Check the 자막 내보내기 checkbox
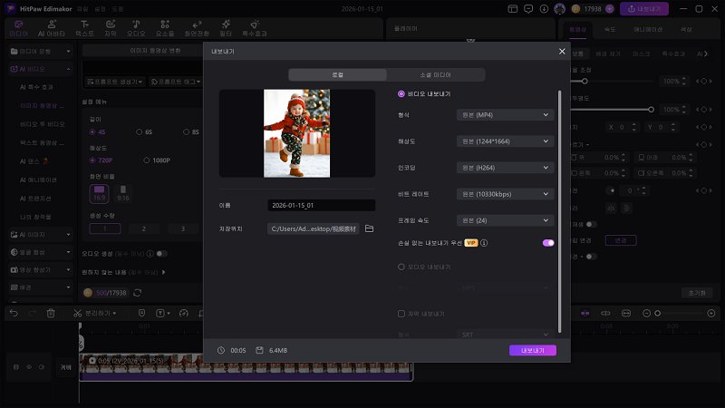725x408 pixels. 401,314
